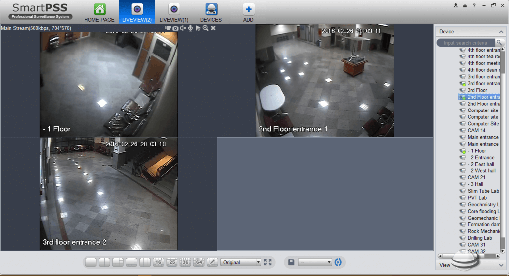Open the Original aspect ratio dropdown
The height and width of the screenshot is (276, 509).
(241, 262)
